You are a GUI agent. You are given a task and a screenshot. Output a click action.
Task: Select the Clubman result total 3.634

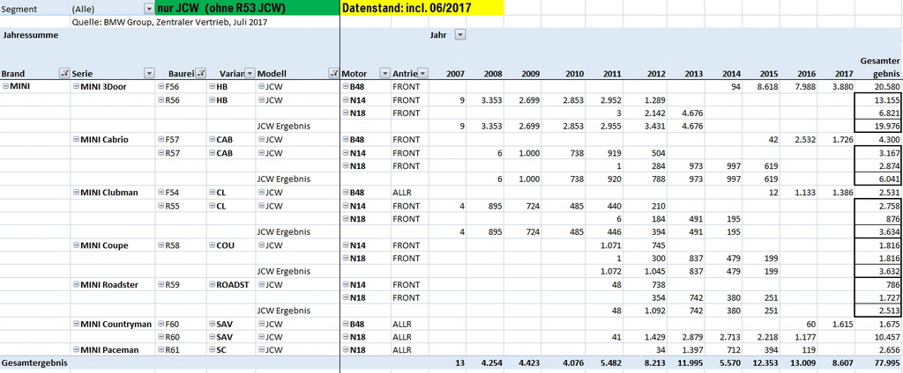878,232
